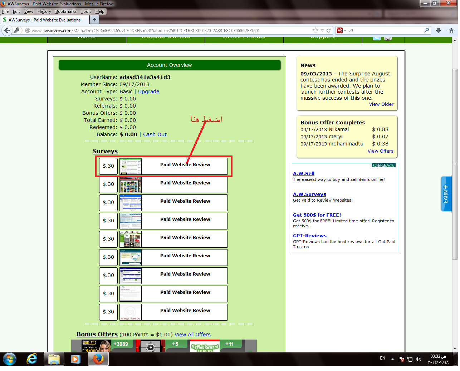
Task: Click the fourth survey's website thumbnail
Action: pos(131,221)
